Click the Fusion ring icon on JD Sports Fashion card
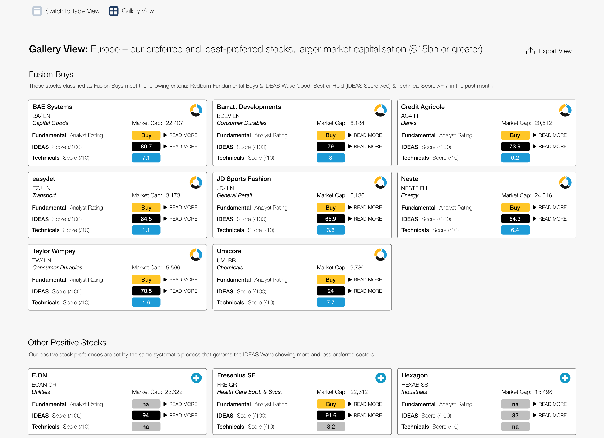 pos(381,182)
